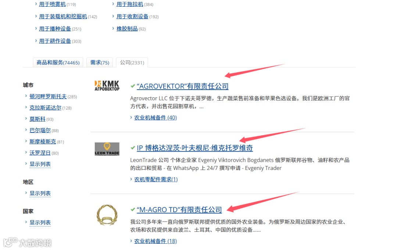Open 农业机械备件 (40) link under AGROVEKTOR

coord(155,117)
